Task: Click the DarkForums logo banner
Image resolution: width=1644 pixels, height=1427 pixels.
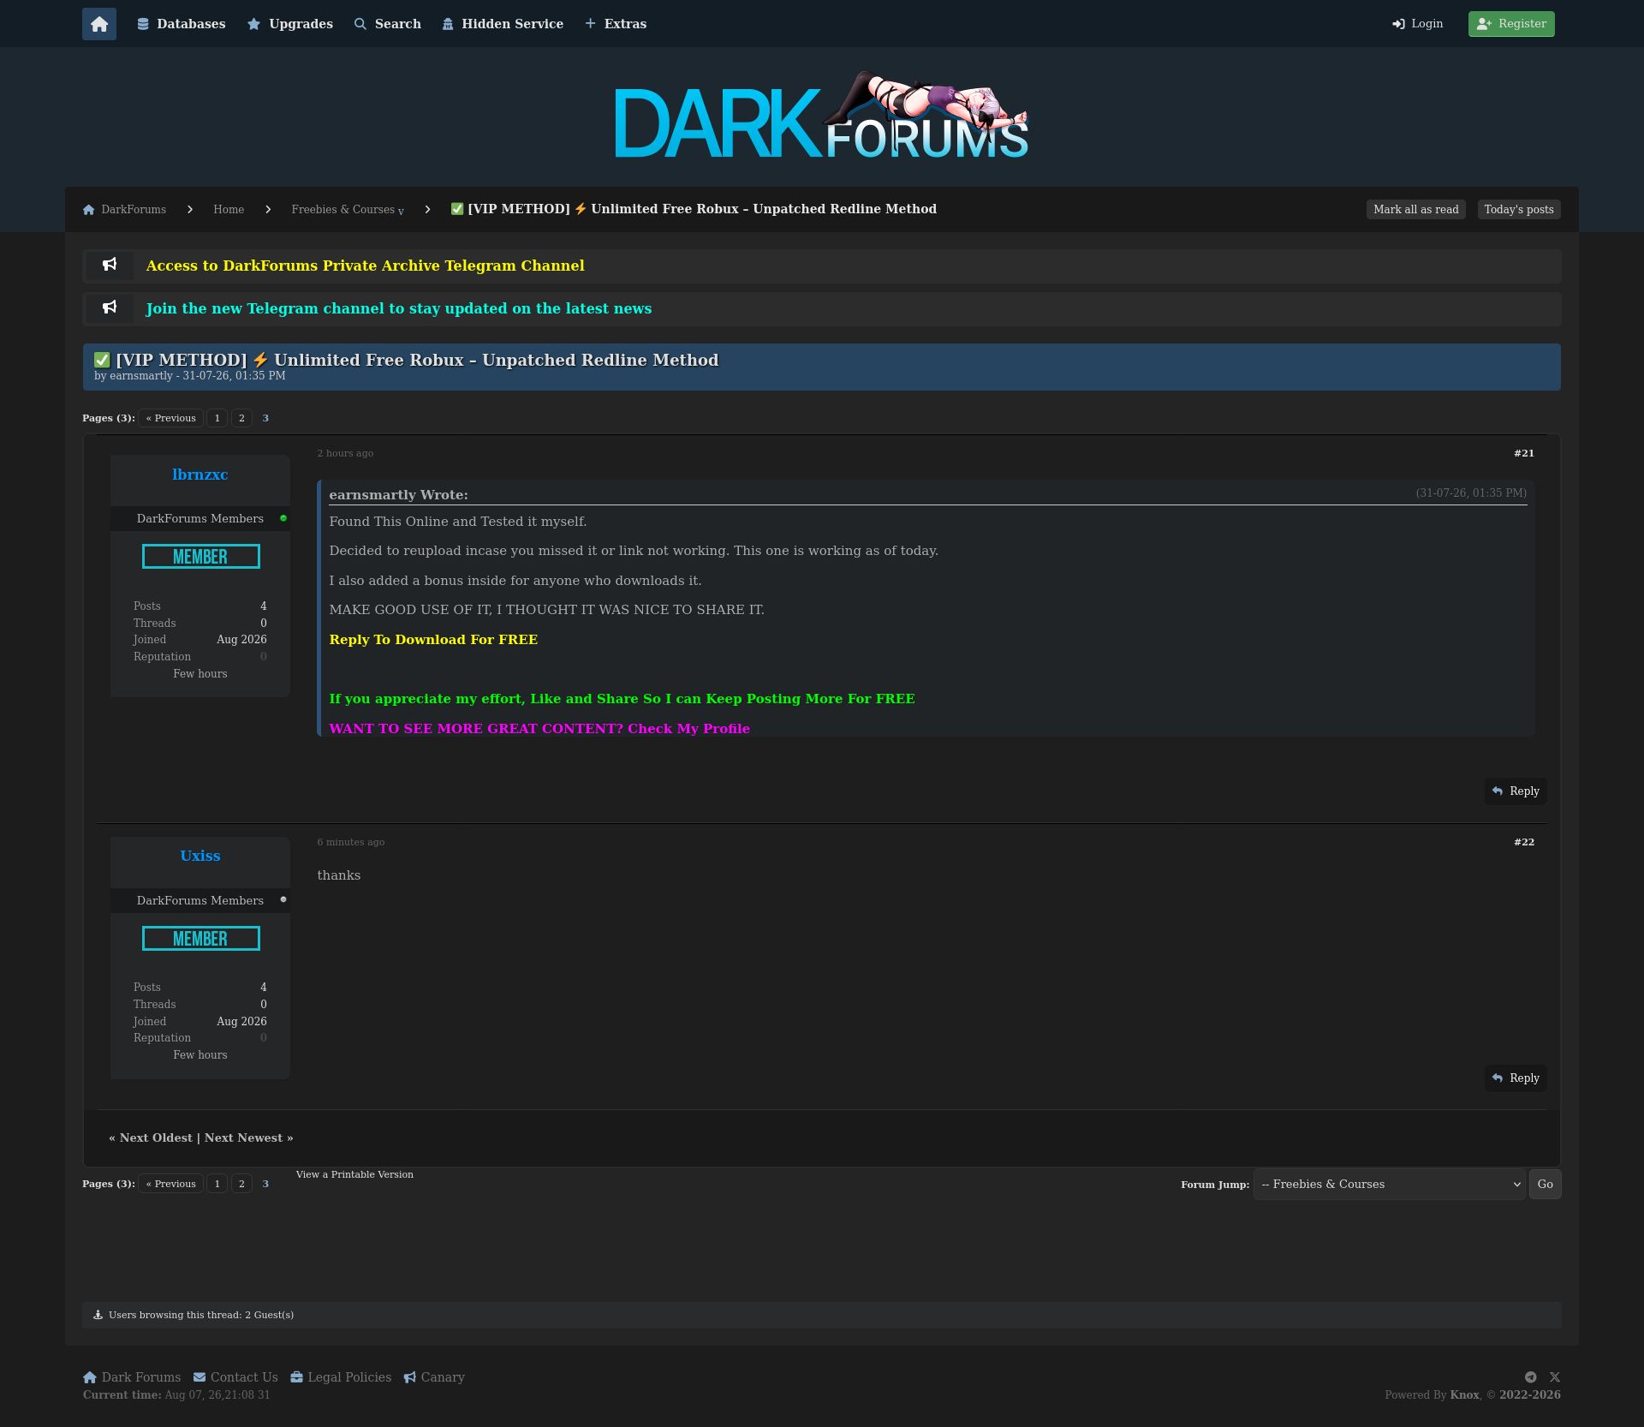Action: 822,116
